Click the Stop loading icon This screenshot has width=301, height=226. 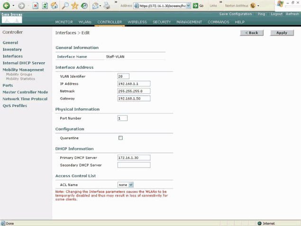[x=36, y=6]
